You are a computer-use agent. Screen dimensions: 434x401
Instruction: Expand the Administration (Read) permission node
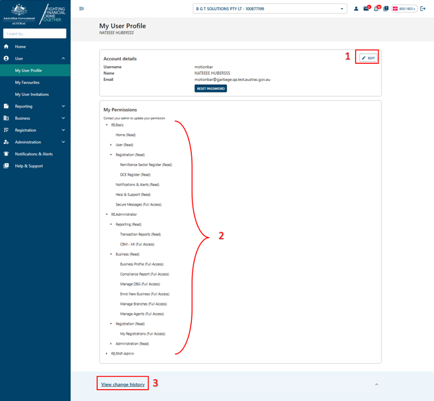coord(111,344)
